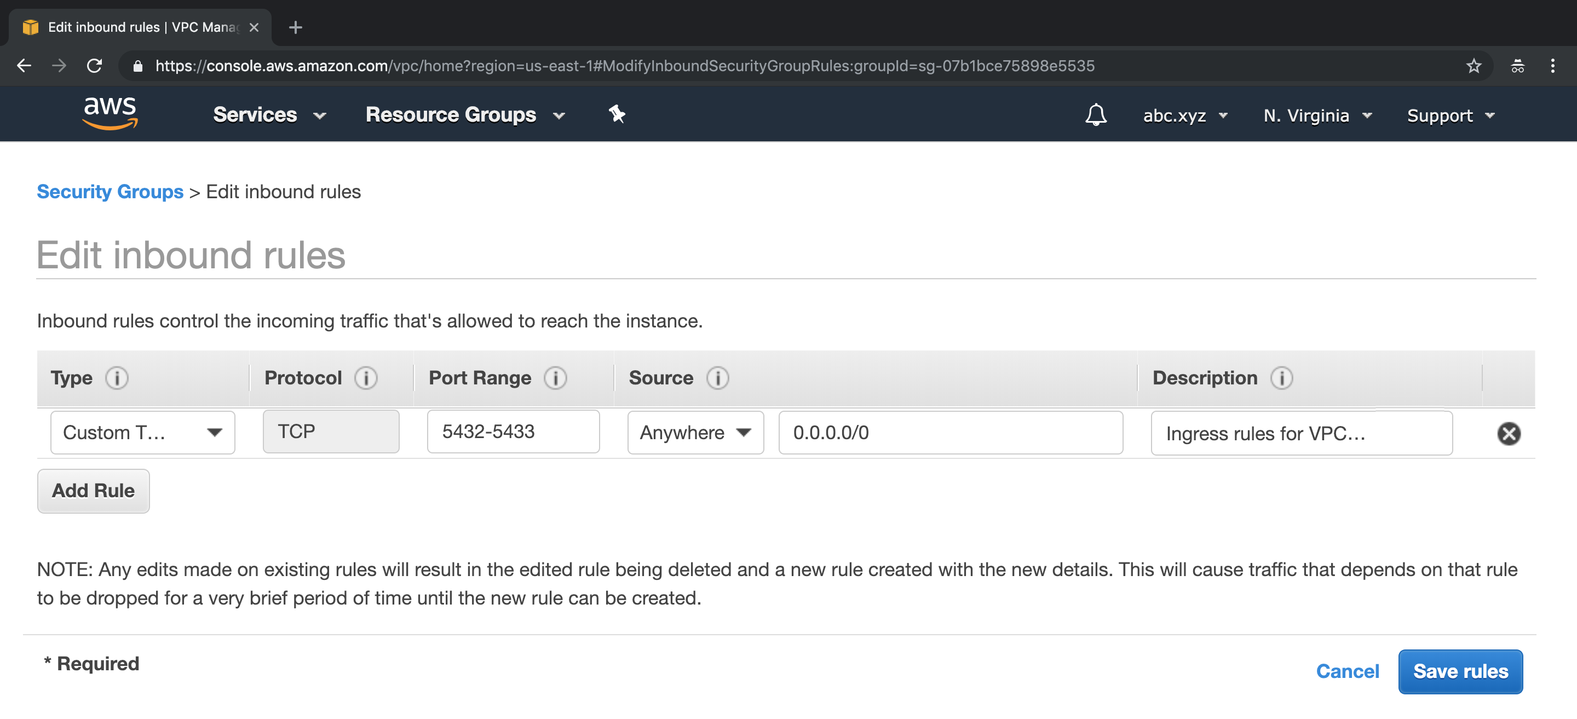Open the notifications bell icon
The width and height of the screenshot is (1577, 719).
point(1095,115)
